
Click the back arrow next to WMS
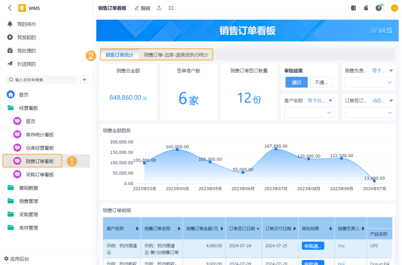pos(10,8)
